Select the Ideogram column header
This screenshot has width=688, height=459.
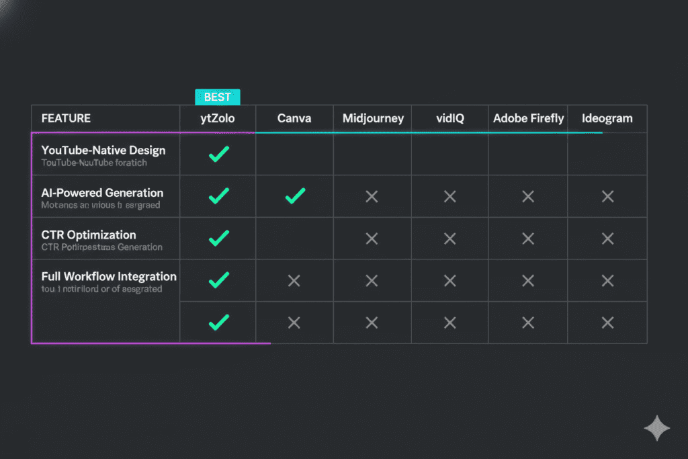point(607,118)
